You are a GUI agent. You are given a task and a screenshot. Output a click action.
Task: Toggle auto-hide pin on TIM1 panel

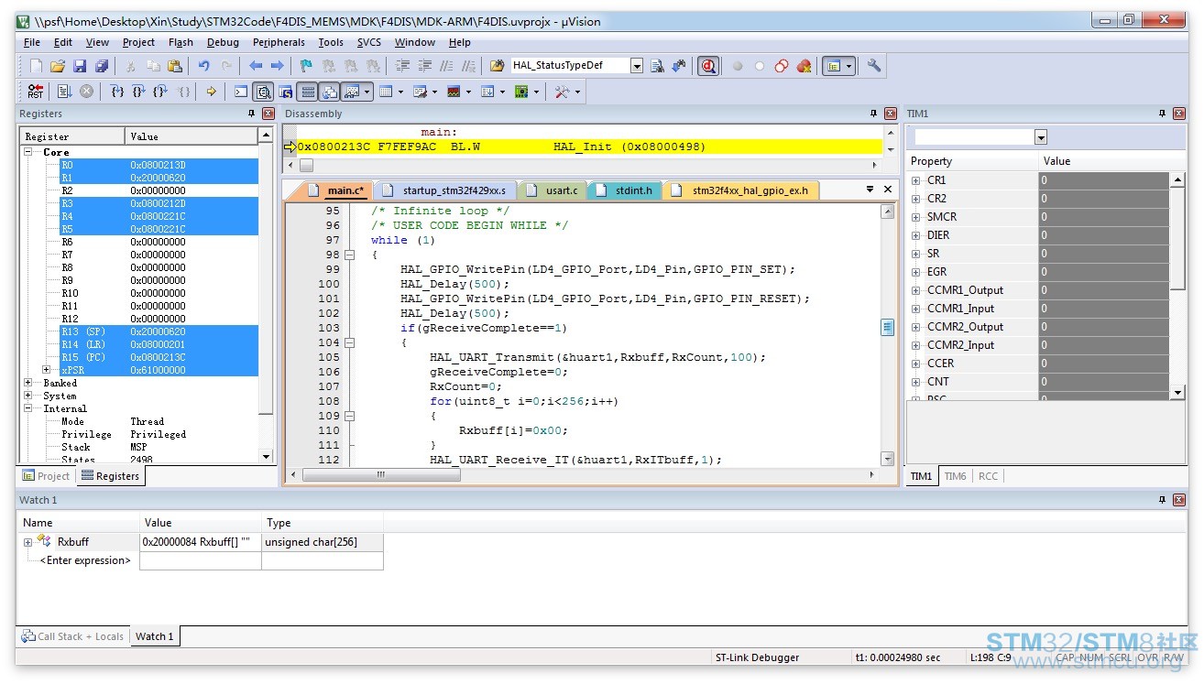[x=1162, y=114]
